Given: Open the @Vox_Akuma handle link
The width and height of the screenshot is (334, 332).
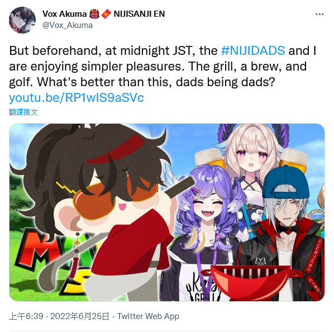Looking at the screenshot, I should 68,25.
